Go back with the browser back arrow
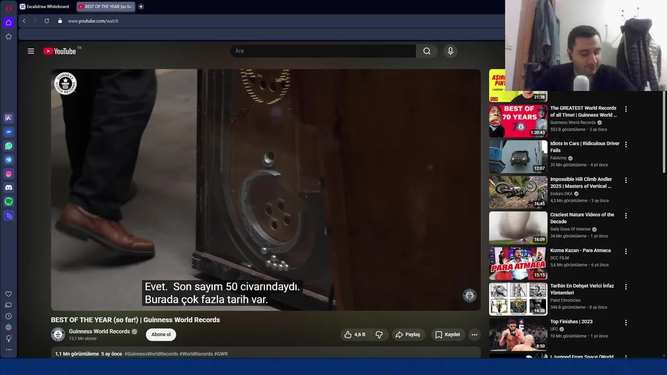 [24, 21]
